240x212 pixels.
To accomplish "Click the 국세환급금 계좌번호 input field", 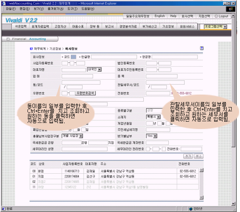I will [157, 143].
